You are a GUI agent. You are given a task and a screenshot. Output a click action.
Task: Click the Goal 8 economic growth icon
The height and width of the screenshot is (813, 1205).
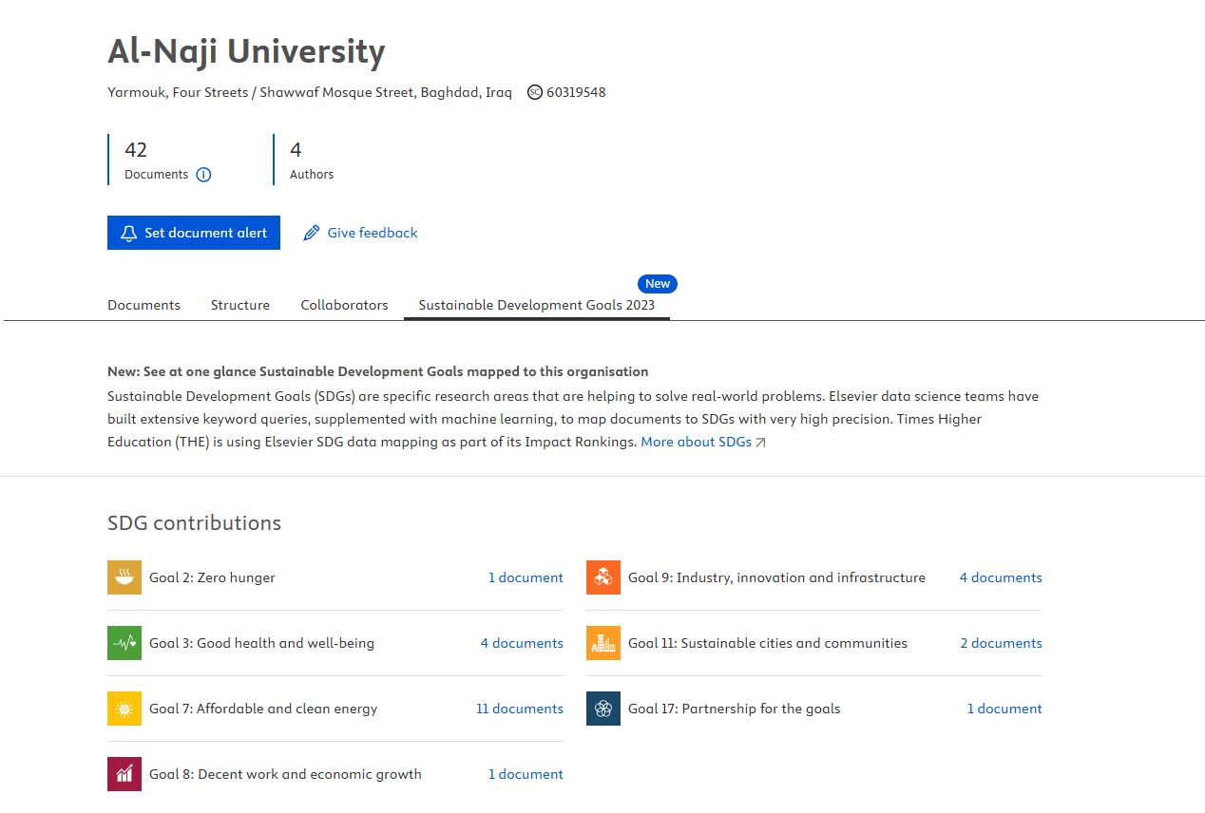(124, 774)
